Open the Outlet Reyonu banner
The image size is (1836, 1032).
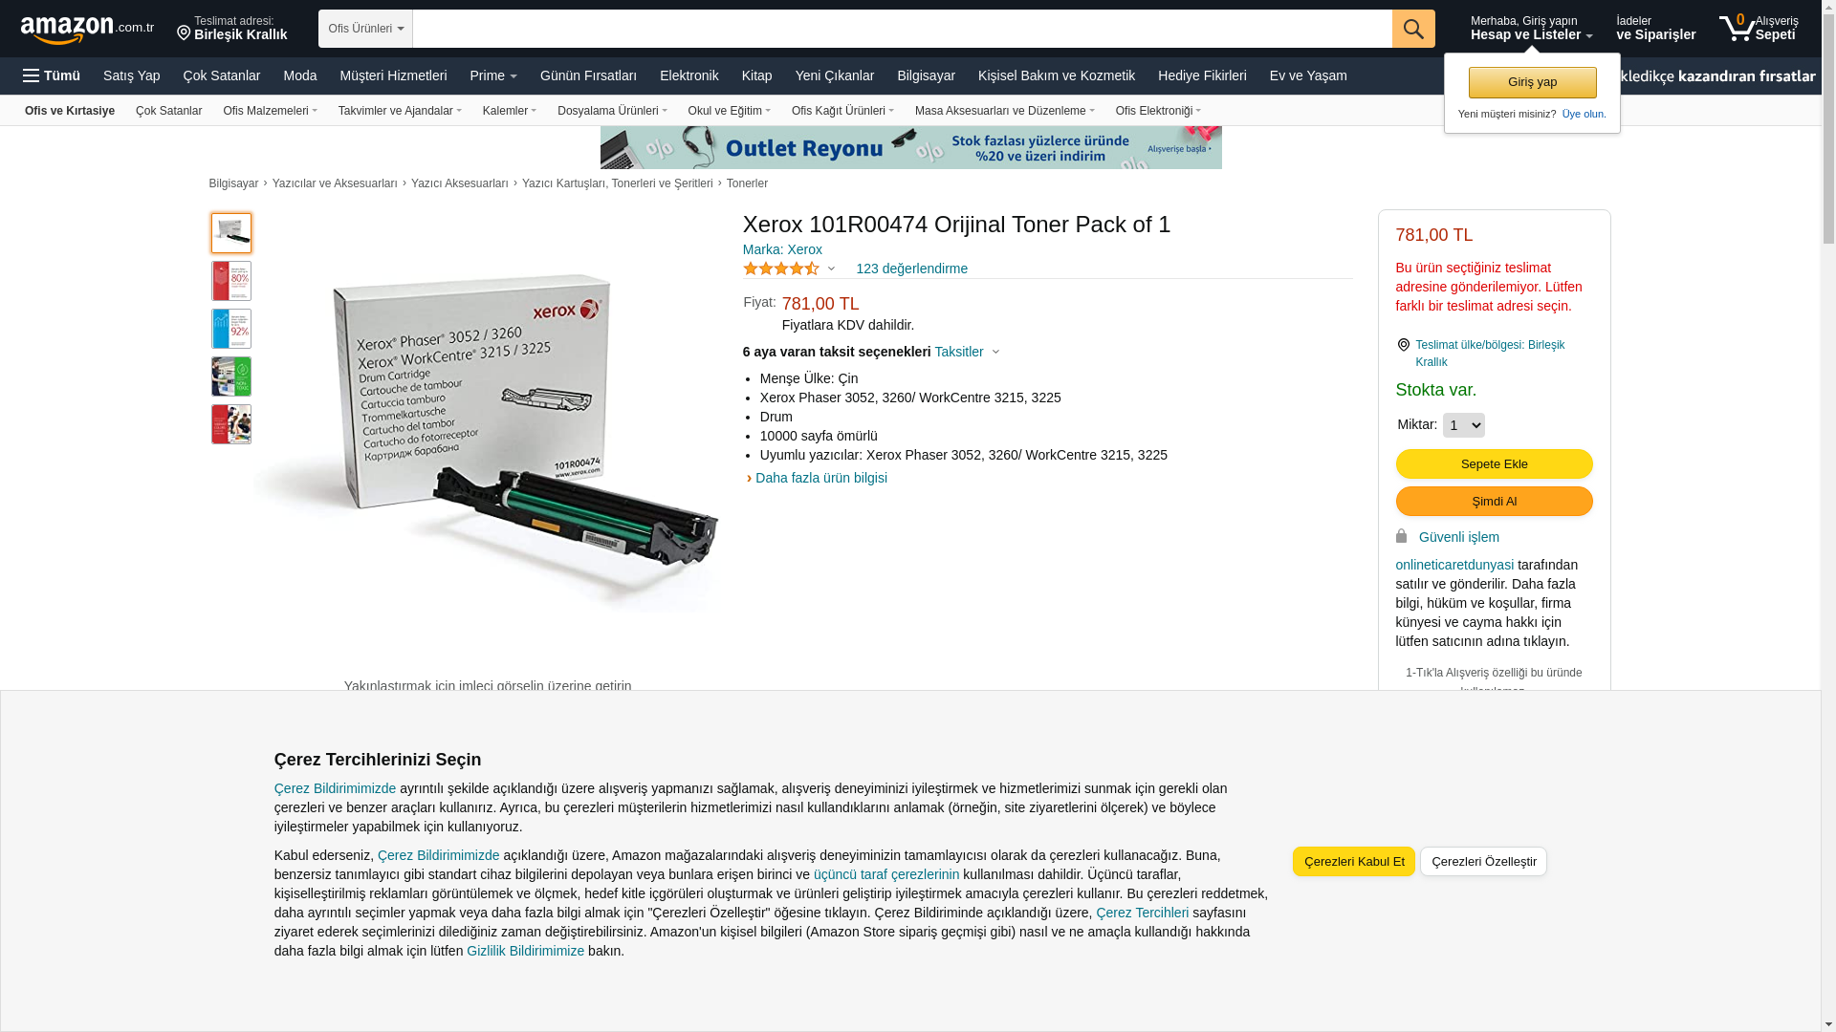click(x=910, y=147)
